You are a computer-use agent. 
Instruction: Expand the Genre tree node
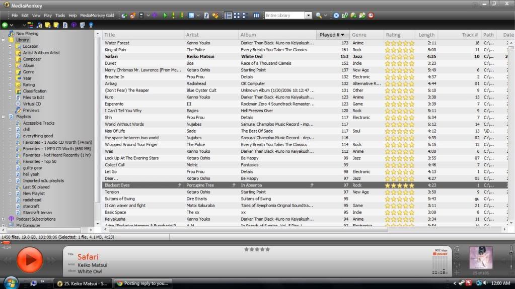10,72
